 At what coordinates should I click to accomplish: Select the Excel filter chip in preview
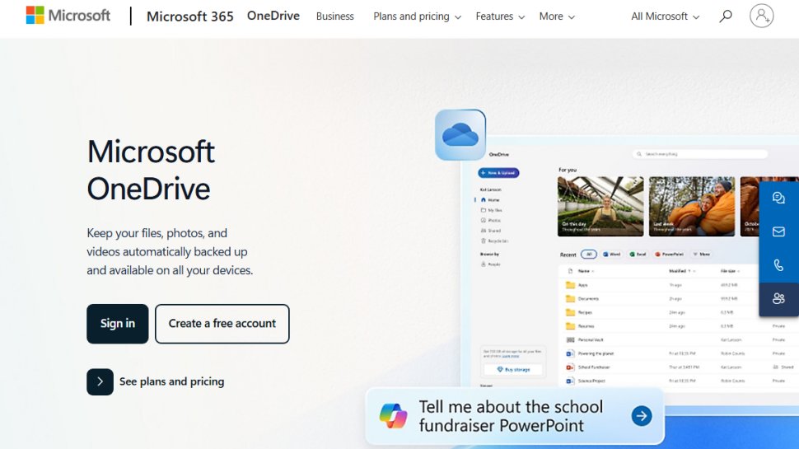[638, 254]
